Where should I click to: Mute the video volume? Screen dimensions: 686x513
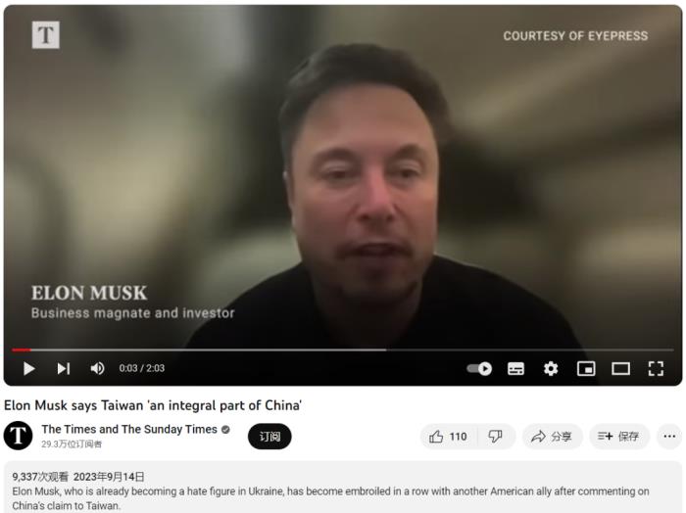[x=97, y=368]
